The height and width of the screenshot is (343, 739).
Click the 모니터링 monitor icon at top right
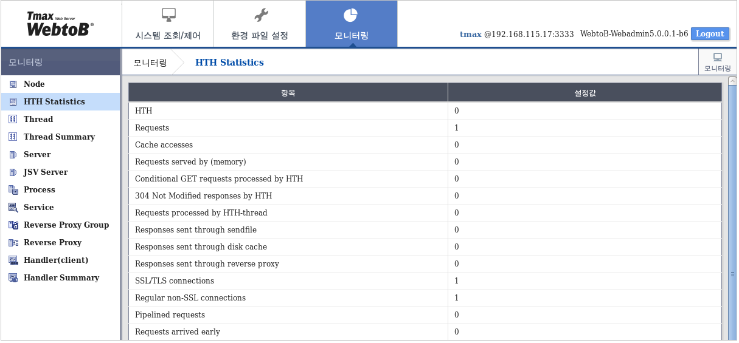click(718, 57)
